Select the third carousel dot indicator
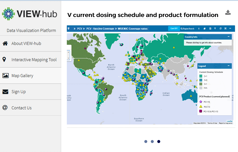238x152 pixels. tap(159, 142)
